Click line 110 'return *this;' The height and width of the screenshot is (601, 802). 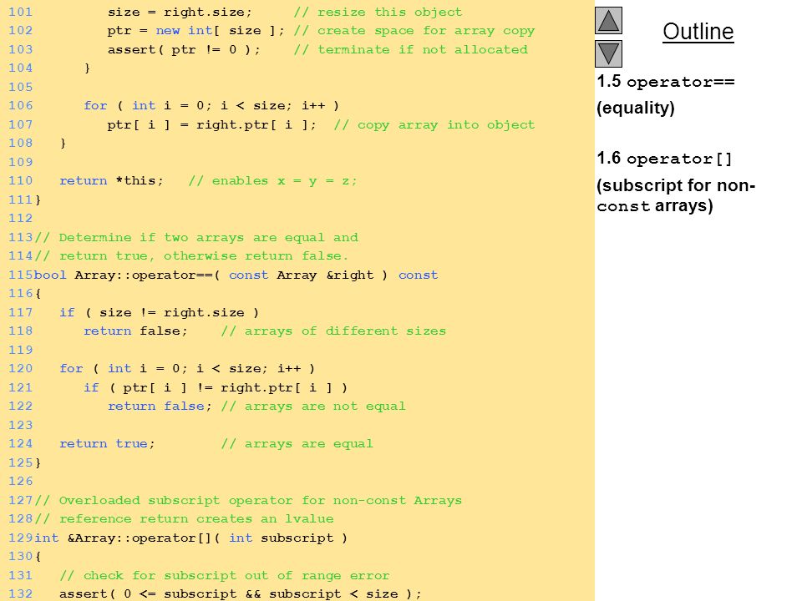111,181
